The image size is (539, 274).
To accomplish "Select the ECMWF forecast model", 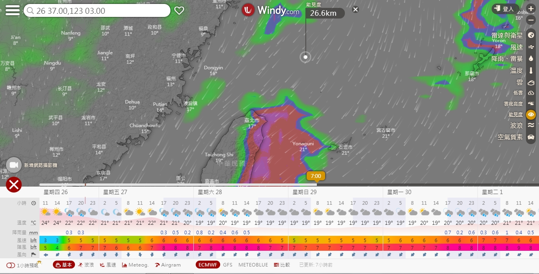I will (208, 265).
